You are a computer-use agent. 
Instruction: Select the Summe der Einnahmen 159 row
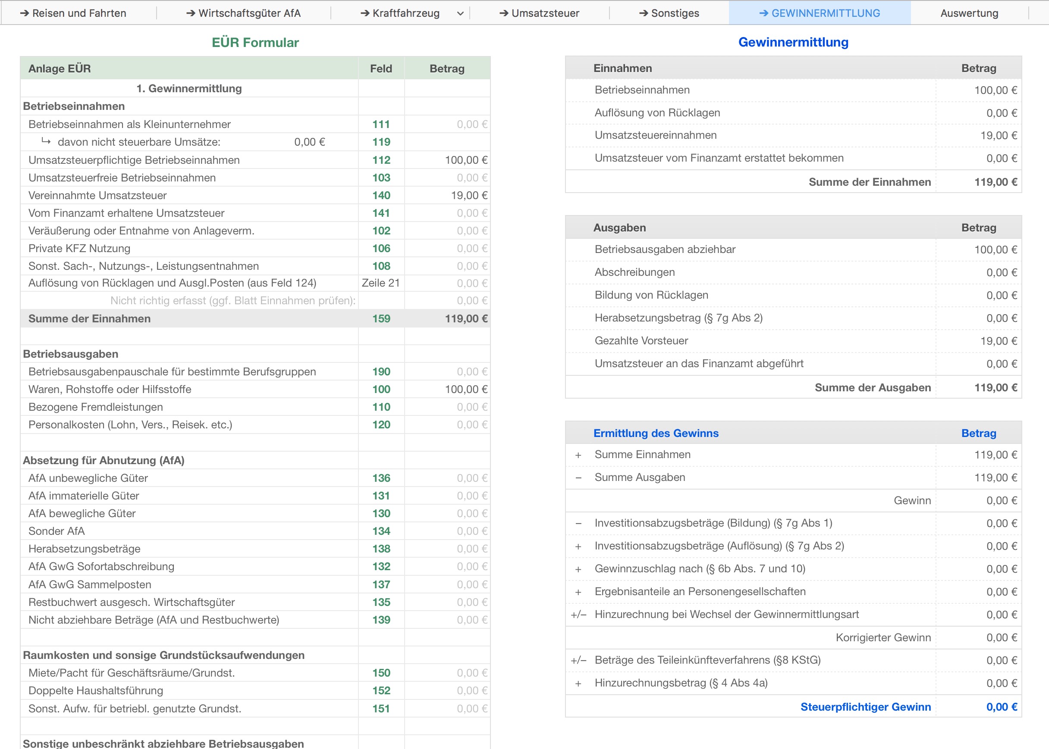click(x=89, y=319)
